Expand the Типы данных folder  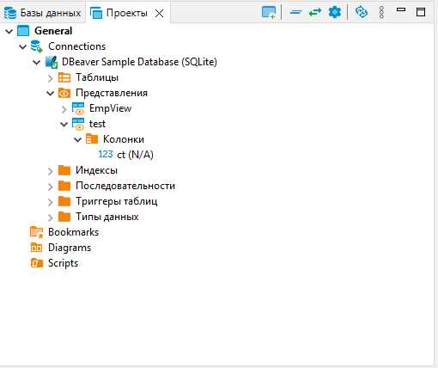pyautogui.click(x=51, y=218)
